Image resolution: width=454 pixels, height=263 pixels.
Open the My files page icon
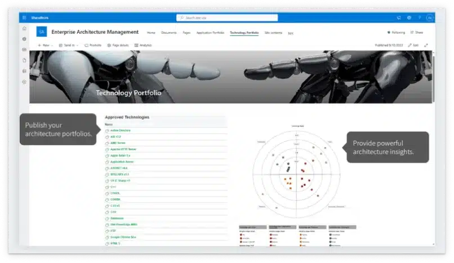click(24, 60)
